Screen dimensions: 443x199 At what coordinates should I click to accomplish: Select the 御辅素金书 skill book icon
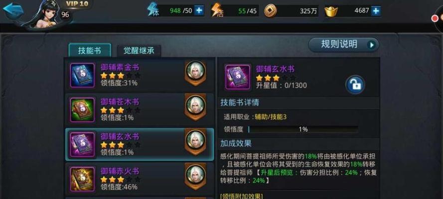click(82, 75)
